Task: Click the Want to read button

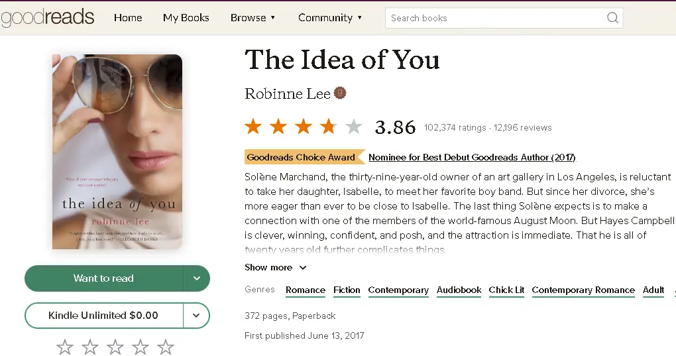Action: point(103,278)
